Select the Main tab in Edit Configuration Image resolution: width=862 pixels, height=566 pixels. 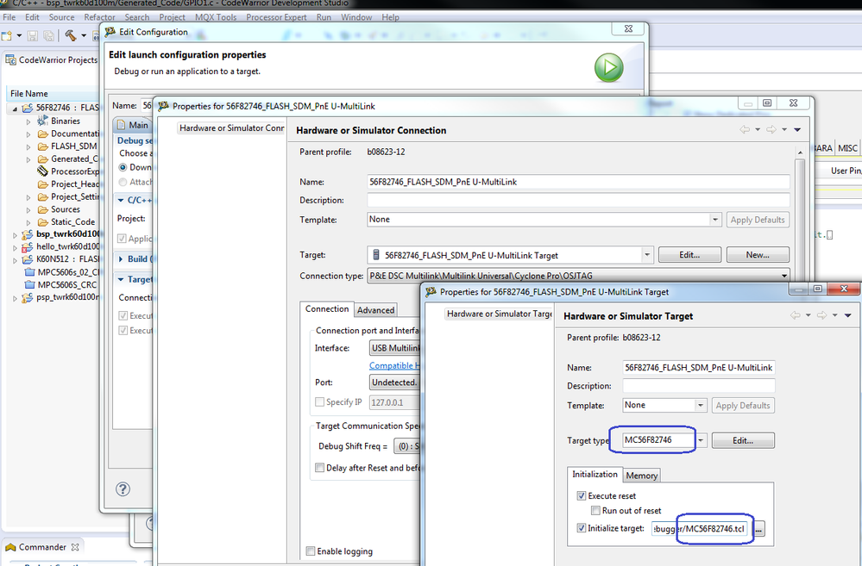[133, 125]
